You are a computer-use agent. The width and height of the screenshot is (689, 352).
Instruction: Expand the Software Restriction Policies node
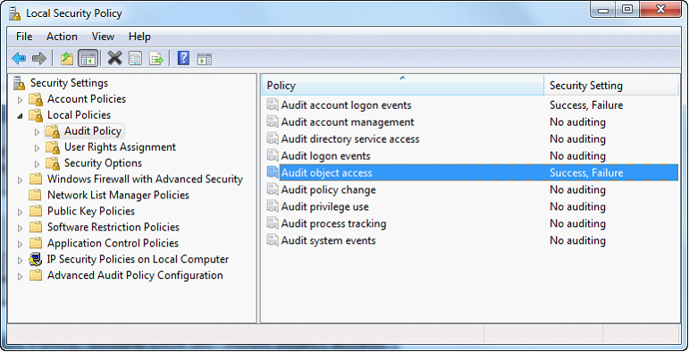click(20, 228)
